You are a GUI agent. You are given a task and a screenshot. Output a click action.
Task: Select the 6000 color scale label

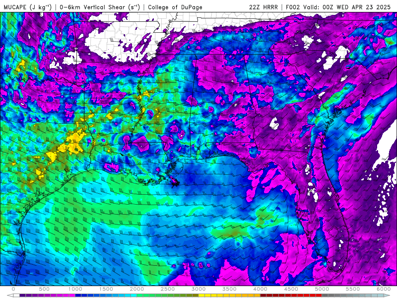(384, 289)
